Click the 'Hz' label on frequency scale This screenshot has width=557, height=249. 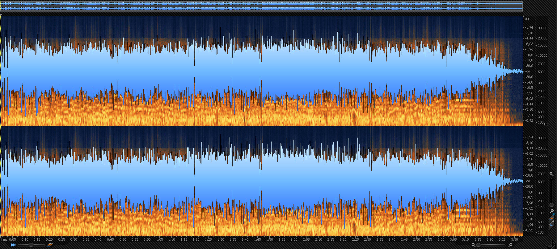546,124
